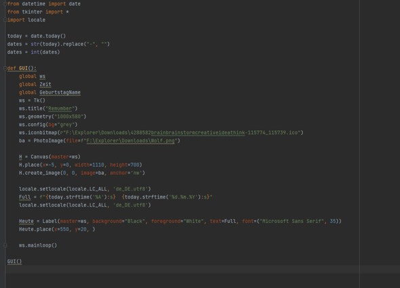The height and width of the screenshot is (288, 400).
Task: Click the 'Microsoft Sans Serif' font string
Action: tap(292, 221)
